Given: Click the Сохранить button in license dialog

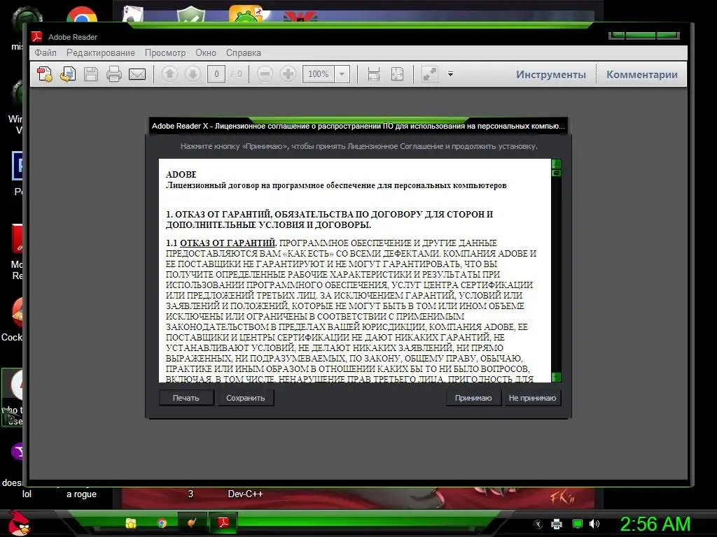Looking at the screenshot, I should [x=246, y=398].
